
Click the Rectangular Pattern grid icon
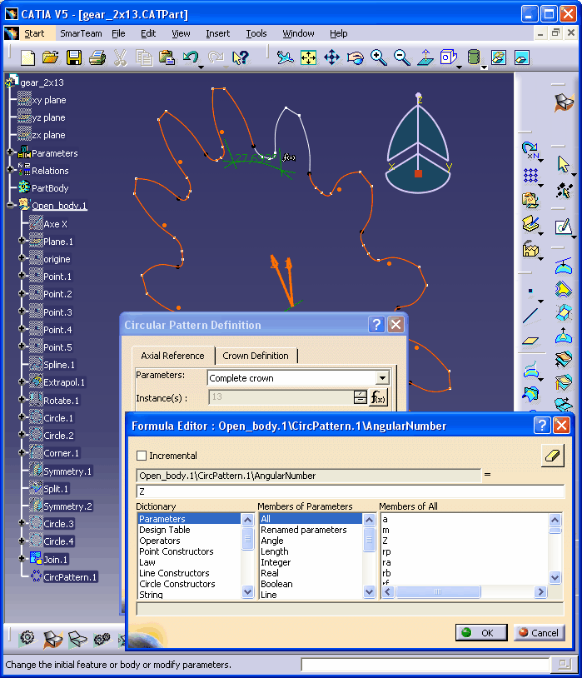click(530, 175)
